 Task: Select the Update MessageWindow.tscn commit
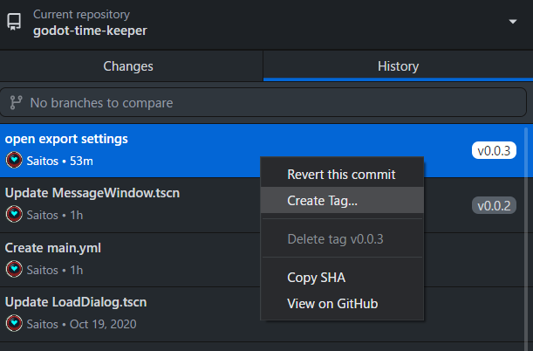coord(130,205)
